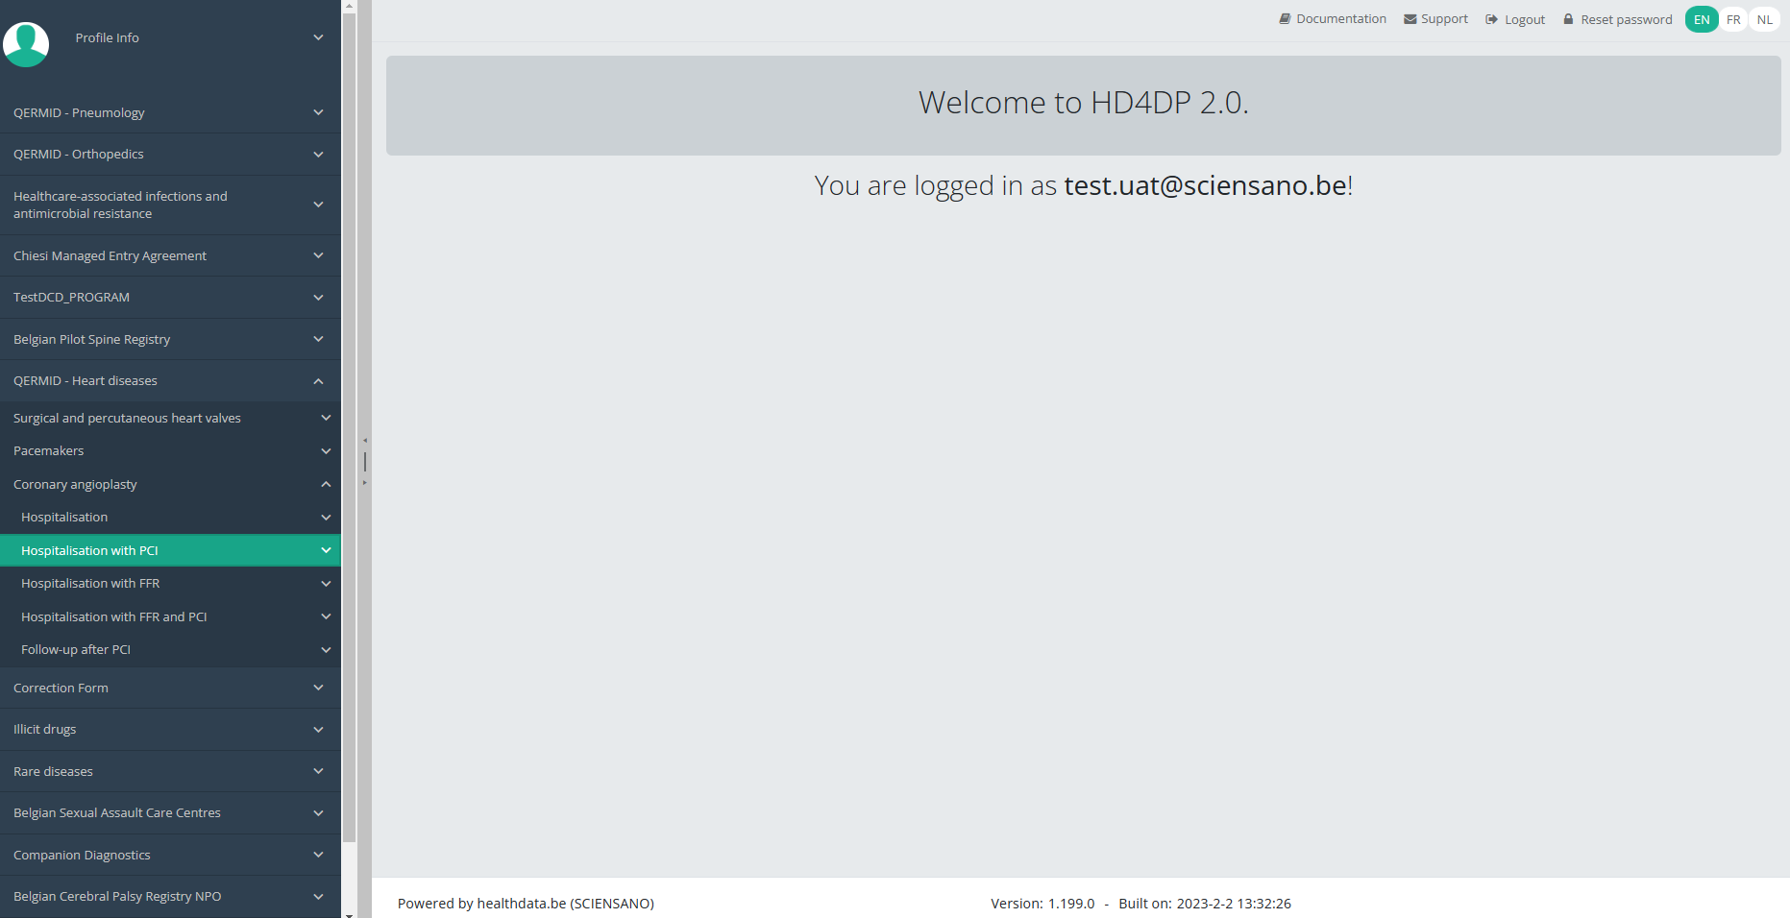Collapse the QERMID - Heart diseases section
The height and width of the screenshot is (918, 1790).
click(318, 381)
